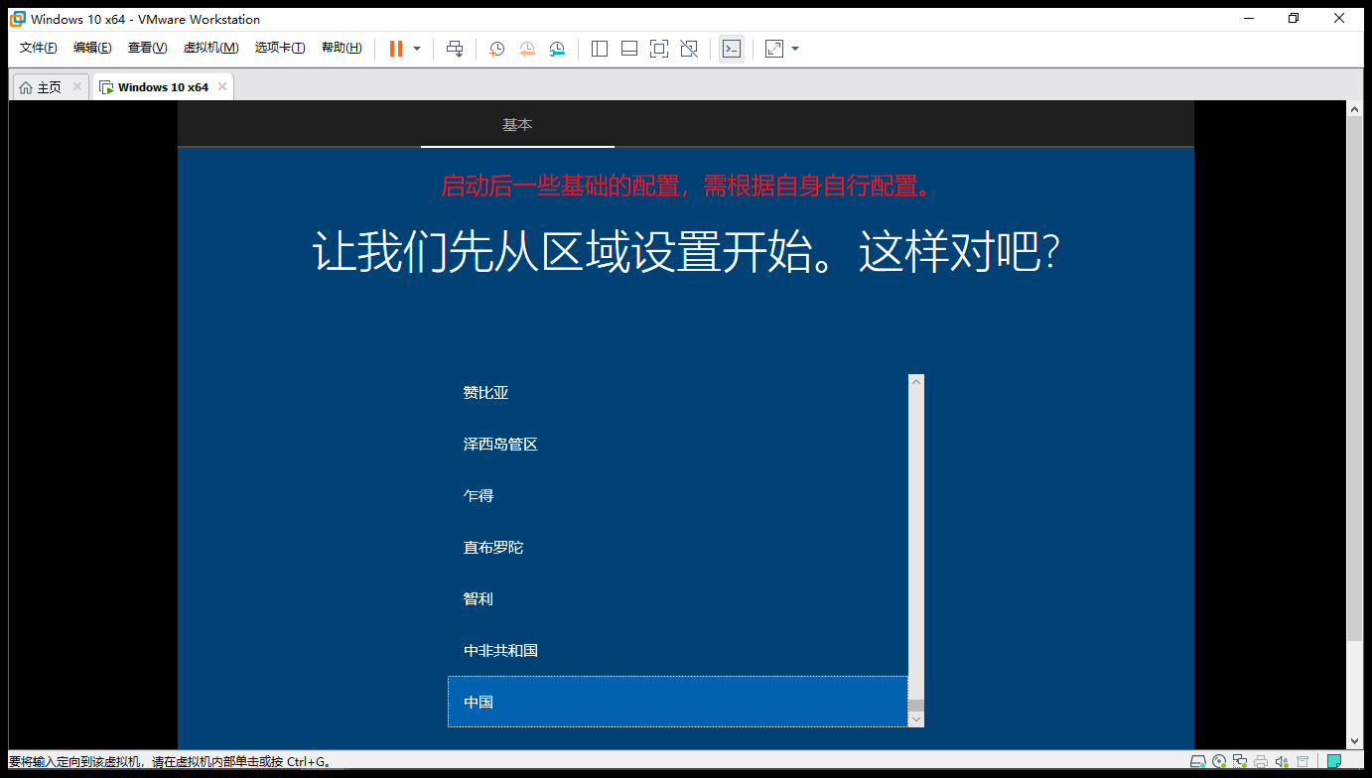Screen dimensions: 1372x778
Task: Open the 文件(F) menu
Action: coord(39,48)
